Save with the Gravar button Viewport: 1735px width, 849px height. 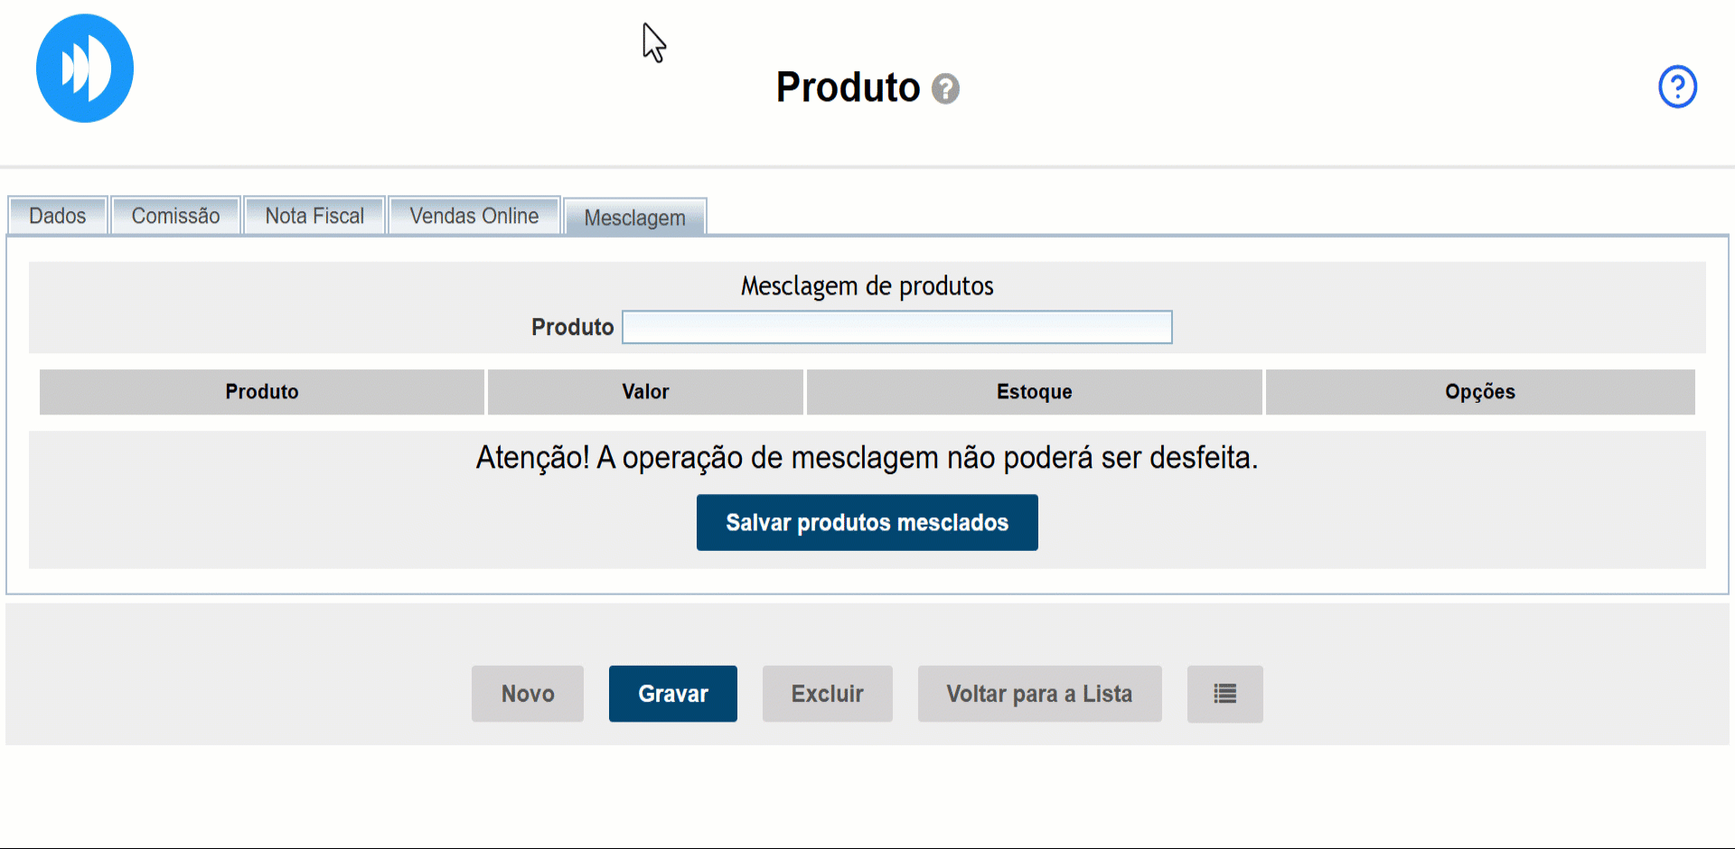(672, 694)
